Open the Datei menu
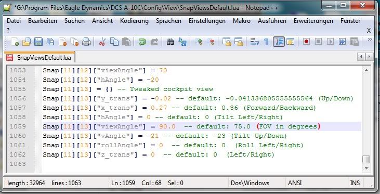This screenshot has height=194, width=380. click(14, 21)
